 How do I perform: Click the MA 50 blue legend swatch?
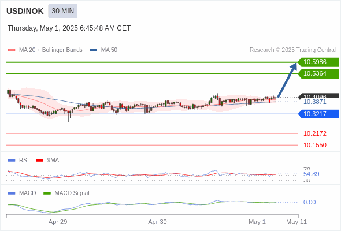click(x=94, y=50)
